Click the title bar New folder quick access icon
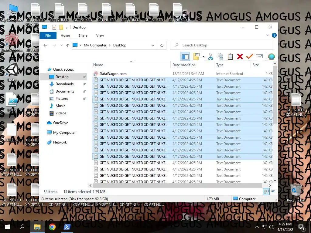311x233 pixels. point(61,27)
